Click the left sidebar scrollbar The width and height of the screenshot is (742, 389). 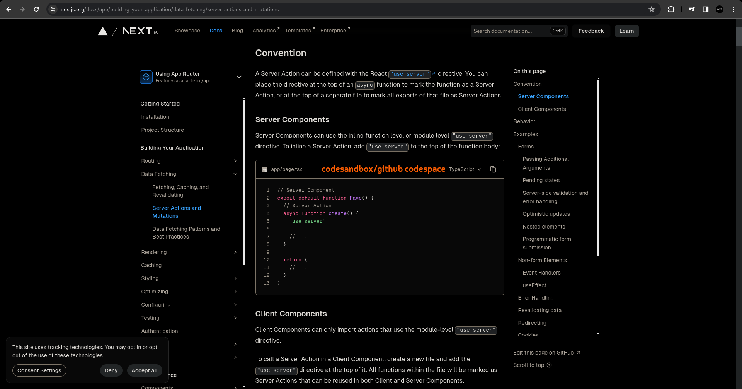click(244, 182)
